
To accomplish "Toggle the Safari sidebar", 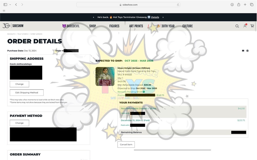I will click(x=5, y=5).
